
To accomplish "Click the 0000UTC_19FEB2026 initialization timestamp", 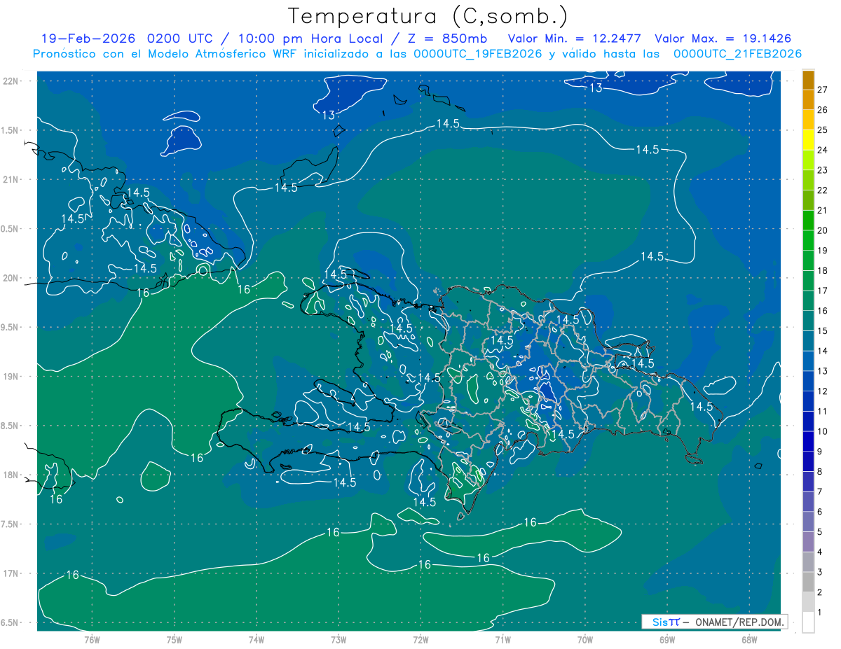I will (x=478, y=54).
